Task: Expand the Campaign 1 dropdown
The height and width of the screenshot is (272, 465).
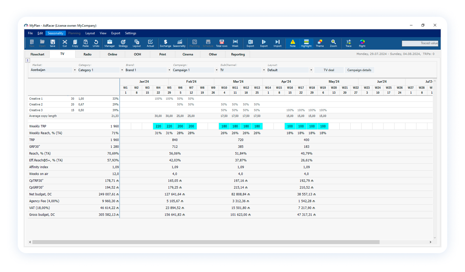Action: (x=217, y=70)
